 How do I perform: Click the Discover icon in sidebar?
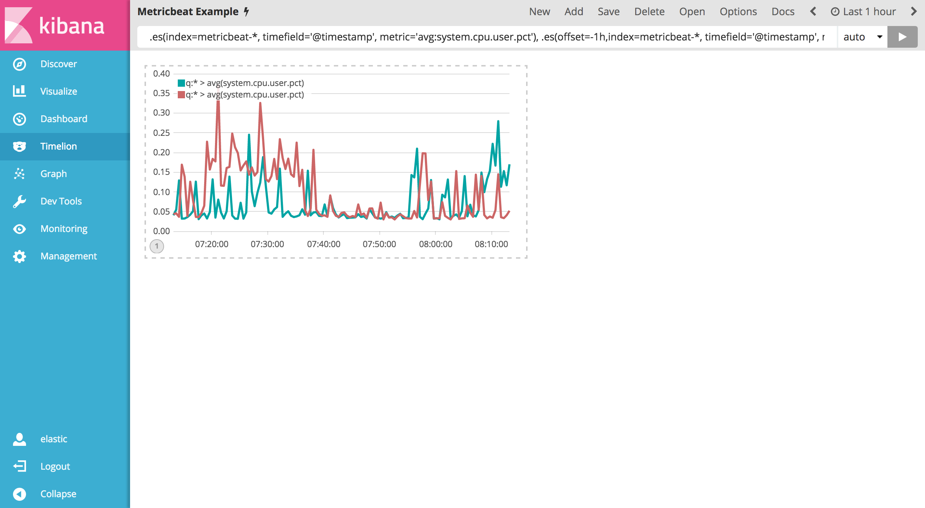click(19, 64)
